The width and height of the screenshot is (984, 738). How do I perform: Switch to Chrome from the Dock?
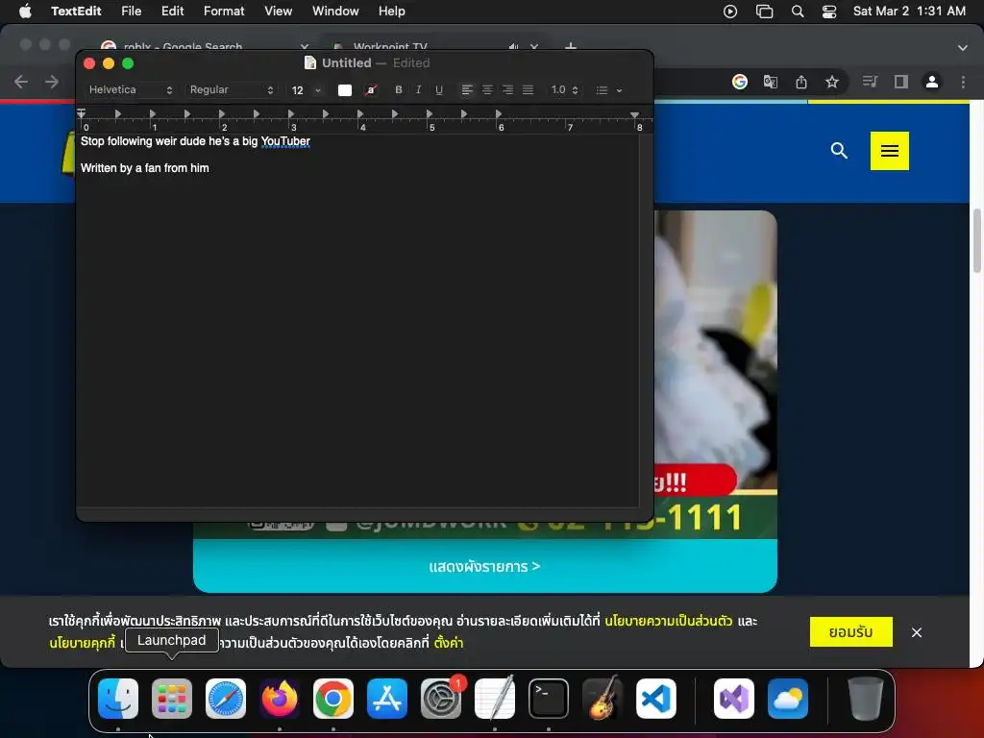click(x=333, y=699)
